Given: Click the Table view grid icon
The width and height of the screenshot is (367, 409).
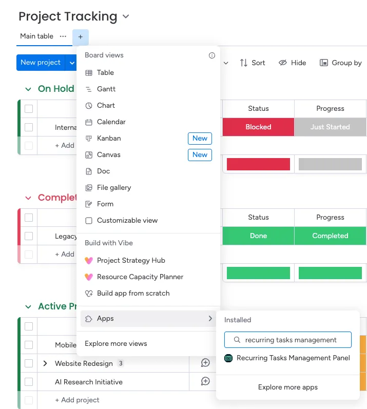Looking at the screenshot, I should [89, 73].
